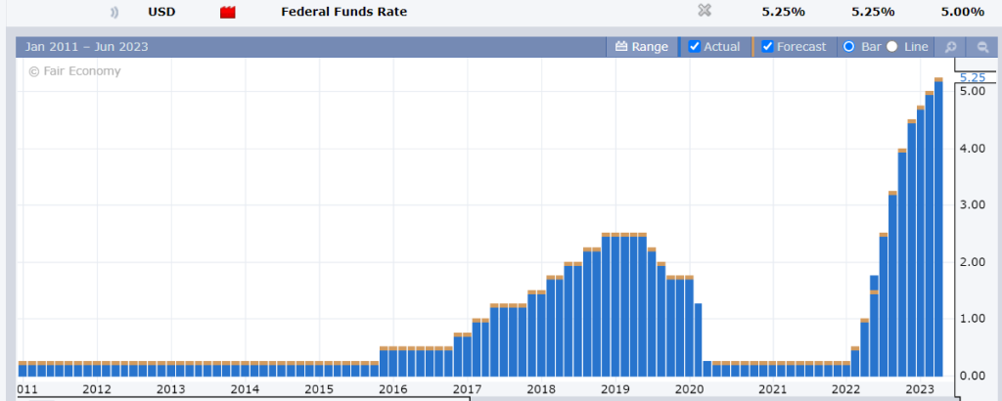Click the Fair Economy copyright text

tap(74, 71)
